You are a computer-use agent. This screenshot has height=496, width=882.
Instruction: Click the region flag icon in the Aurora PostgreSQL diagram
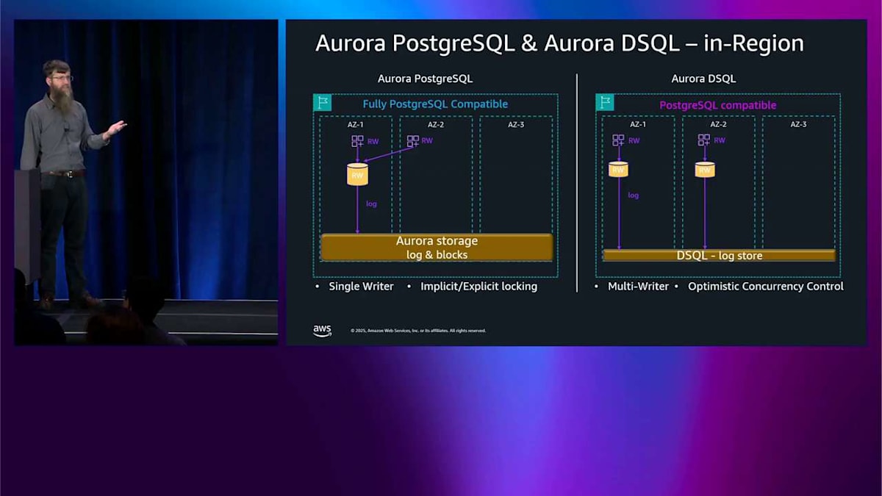coord(322,103)
